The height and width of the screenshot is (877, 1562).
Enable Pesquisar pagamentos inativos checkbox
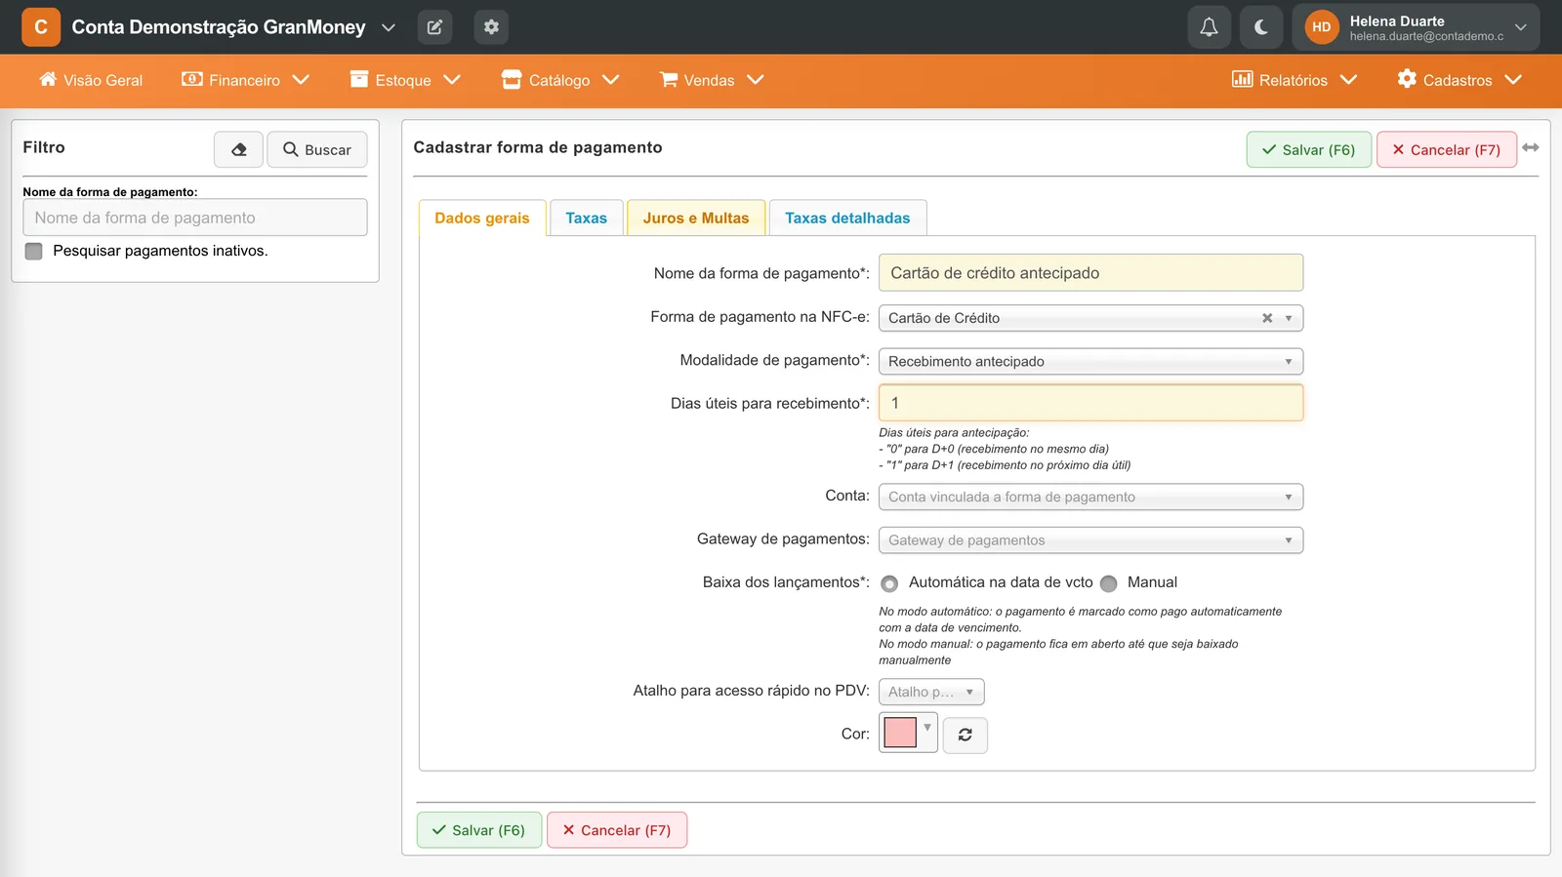pyautogui.click(x=34, y=252)
